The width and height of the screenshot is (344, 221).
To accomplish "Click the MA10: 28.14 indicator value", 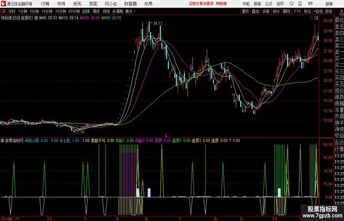I will [68, 18].
